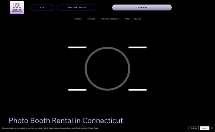This screenshot has height=132, width=215.
Task: Open the Giggly's Photo Booth logo
Action: (x=17, y=8)
